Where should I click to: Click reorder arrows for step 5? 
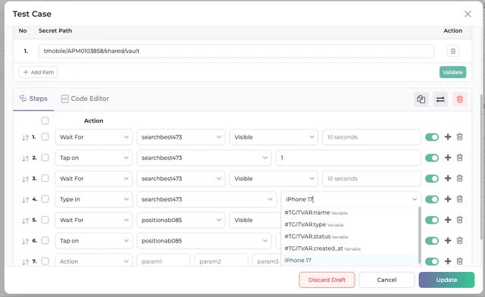pyautogui.click(x=25, y=220)
